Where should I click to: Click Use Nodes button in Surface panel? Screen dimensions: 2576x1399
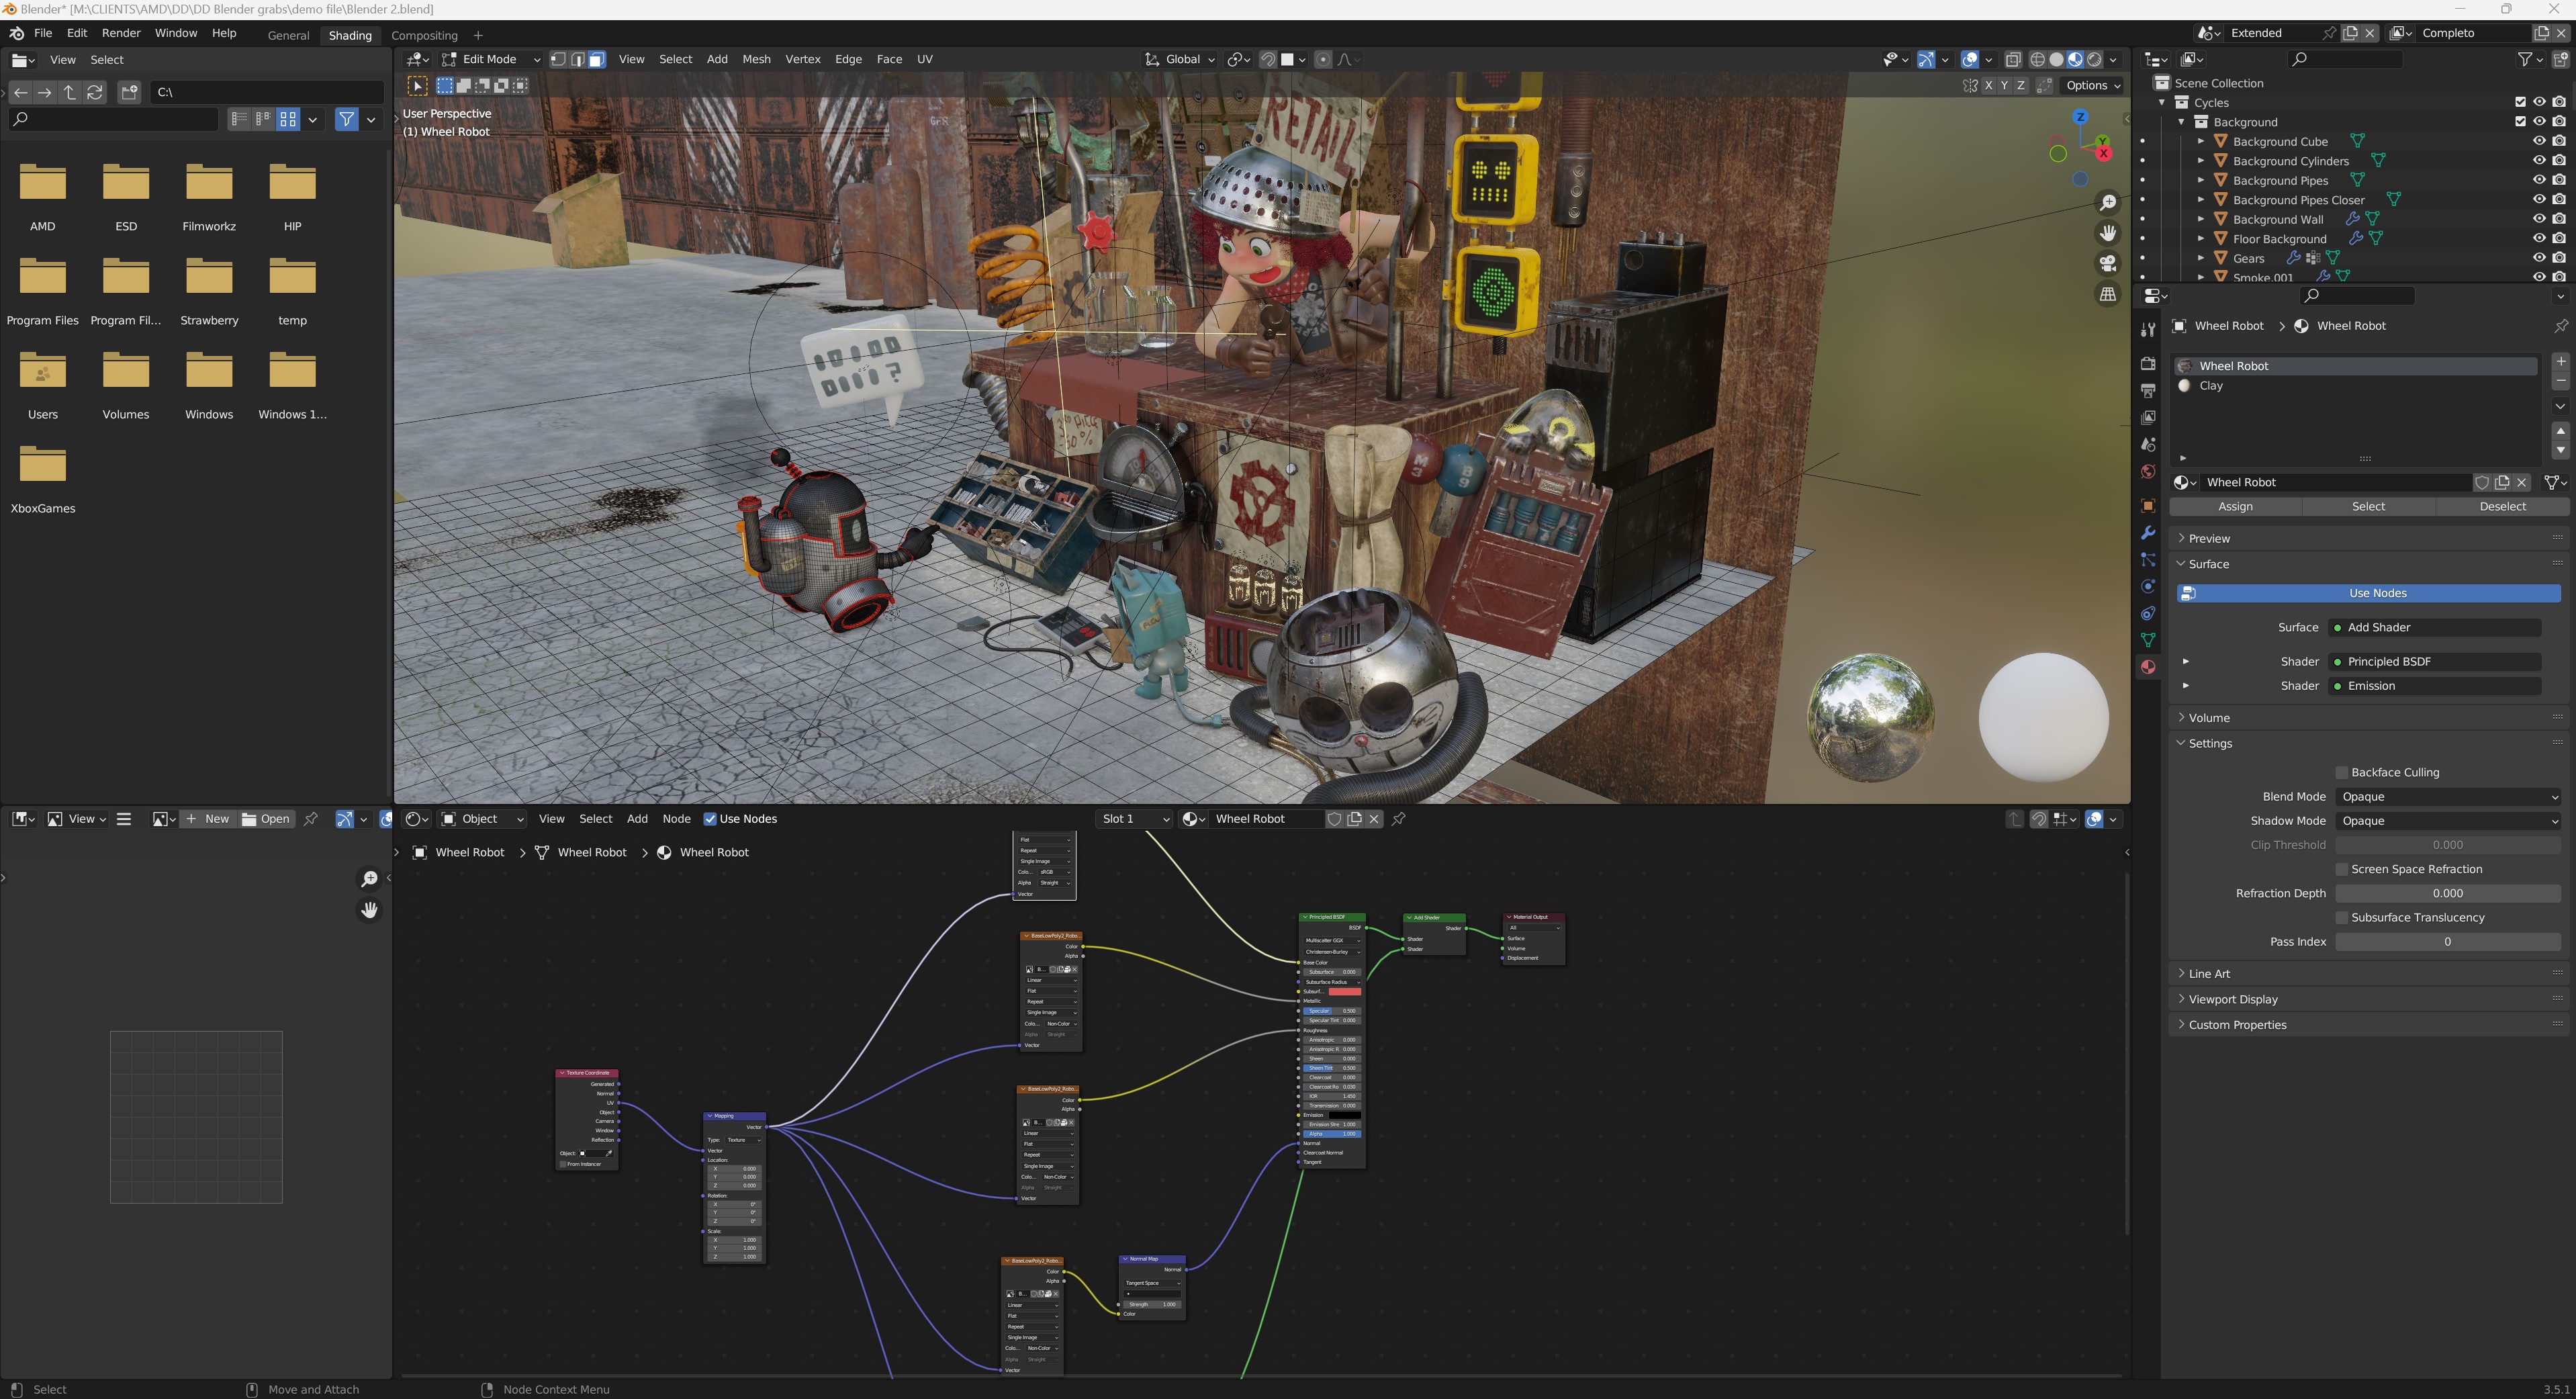point(2368,593)
